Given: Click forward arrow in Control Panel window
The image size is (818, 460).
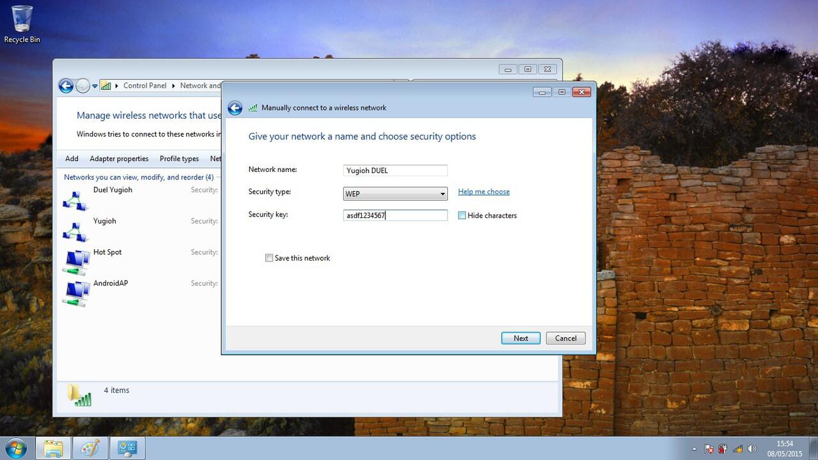Looking at the screenshot, I should tap(83, 86).
